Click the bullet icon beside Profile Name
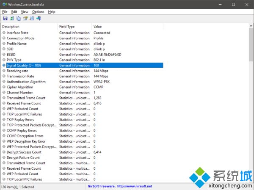Image resolution: width=254 pixels, height=190 pixels. click(4, 44)
